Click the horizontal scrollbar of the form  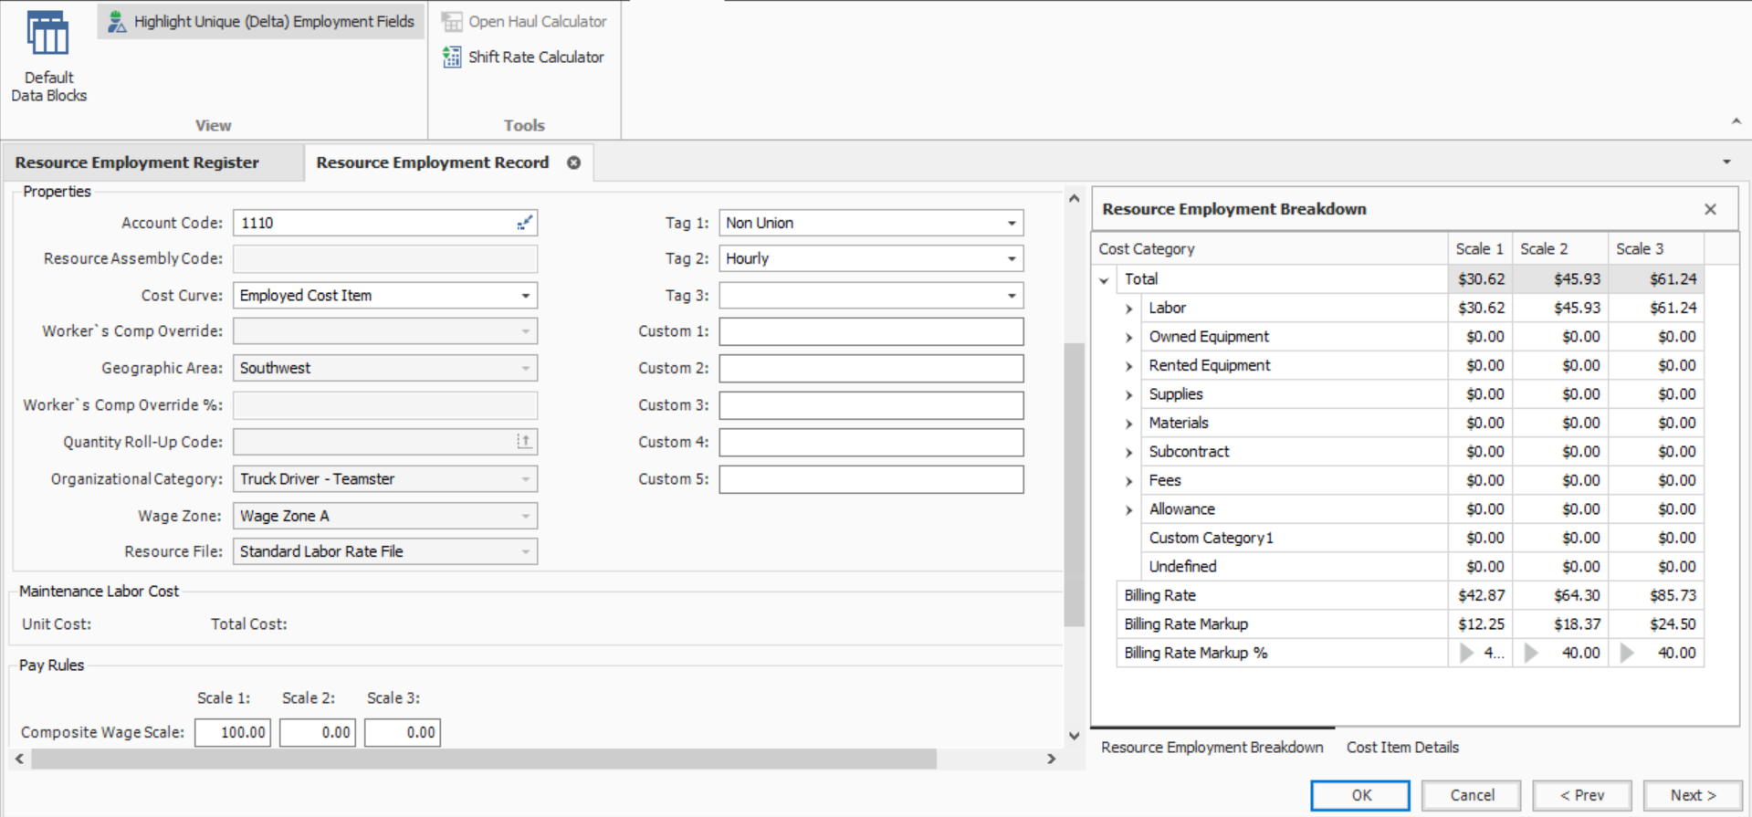click(x=484, y=759)
